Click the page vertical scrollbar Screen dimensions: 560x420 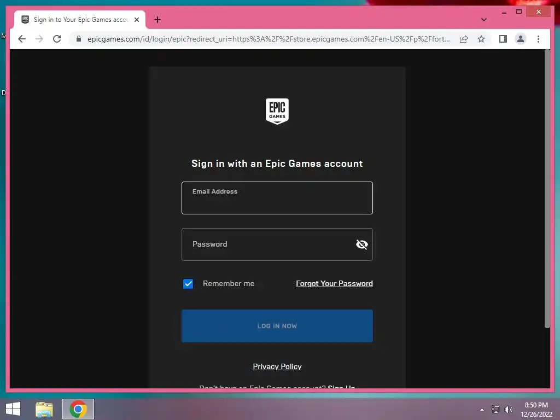(547, 189)
